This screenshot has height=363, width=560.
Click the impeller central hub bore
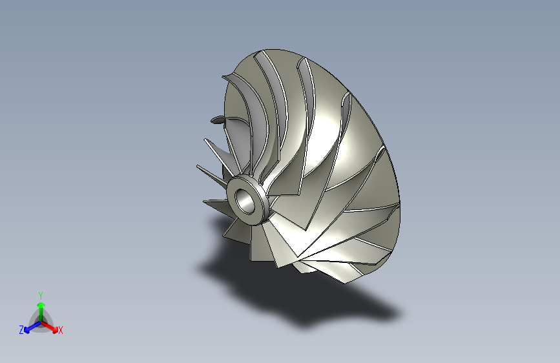(x=245, y=202)
